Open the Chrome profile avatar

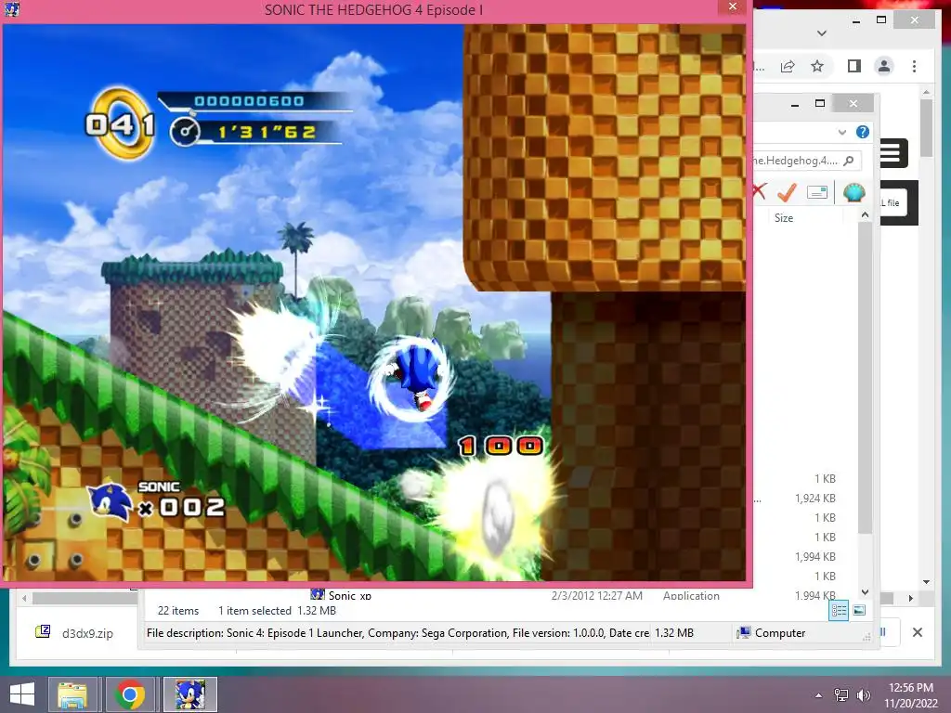[884, 66]
